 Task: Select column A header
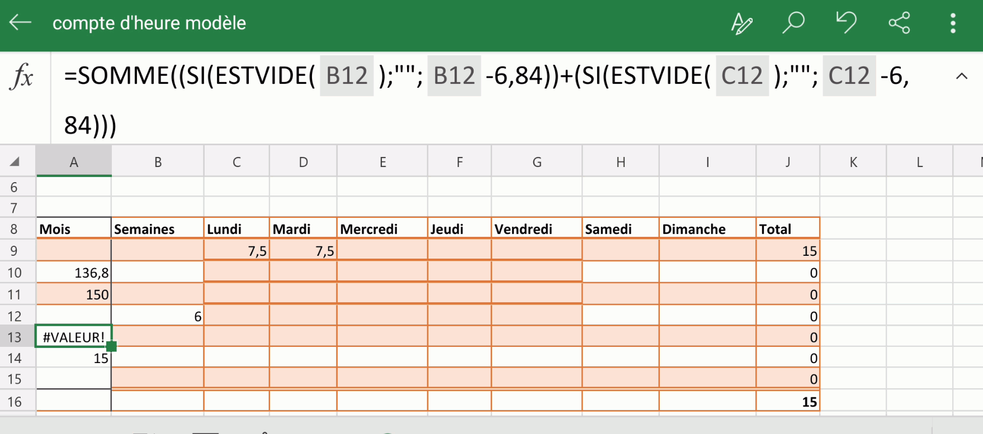[74, 162]
